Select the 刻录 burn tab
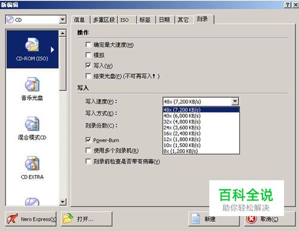299x231 pixels. 203,19
